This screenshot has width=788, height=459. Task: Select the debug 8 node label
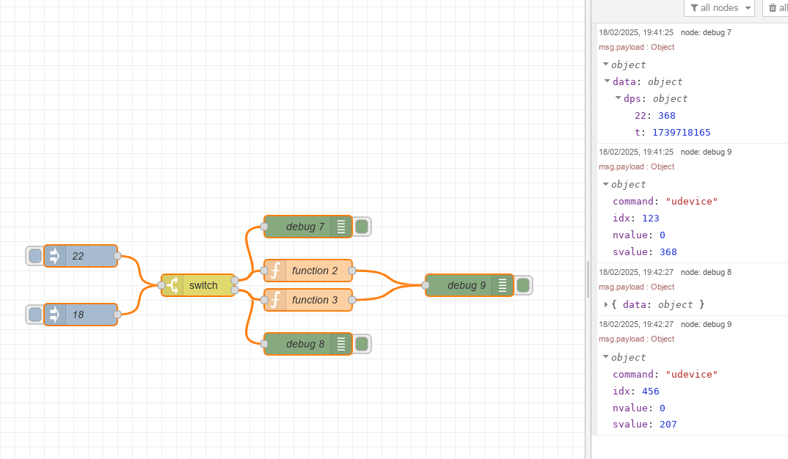[305, 344]
